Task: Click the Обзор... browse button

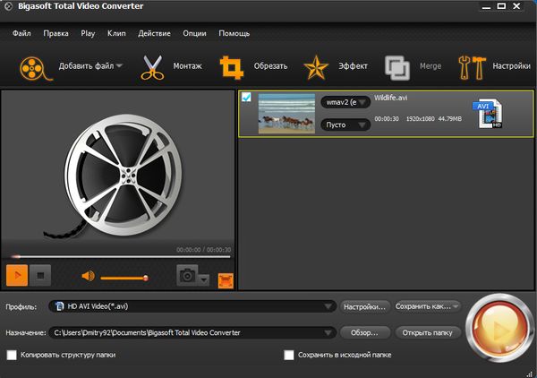Action: [x=365, y=332]
